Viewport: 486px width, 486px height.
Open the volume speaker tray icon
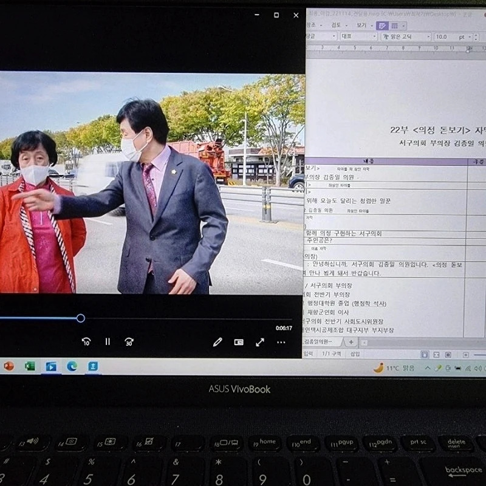click(x=478, y=368)
